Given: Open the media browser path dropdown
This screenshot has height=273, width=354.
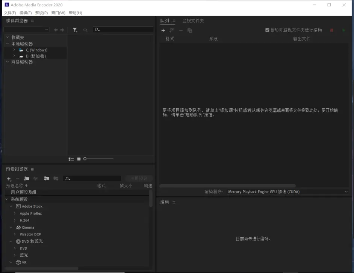Looking at the screenshot, I should click(26, 30).
